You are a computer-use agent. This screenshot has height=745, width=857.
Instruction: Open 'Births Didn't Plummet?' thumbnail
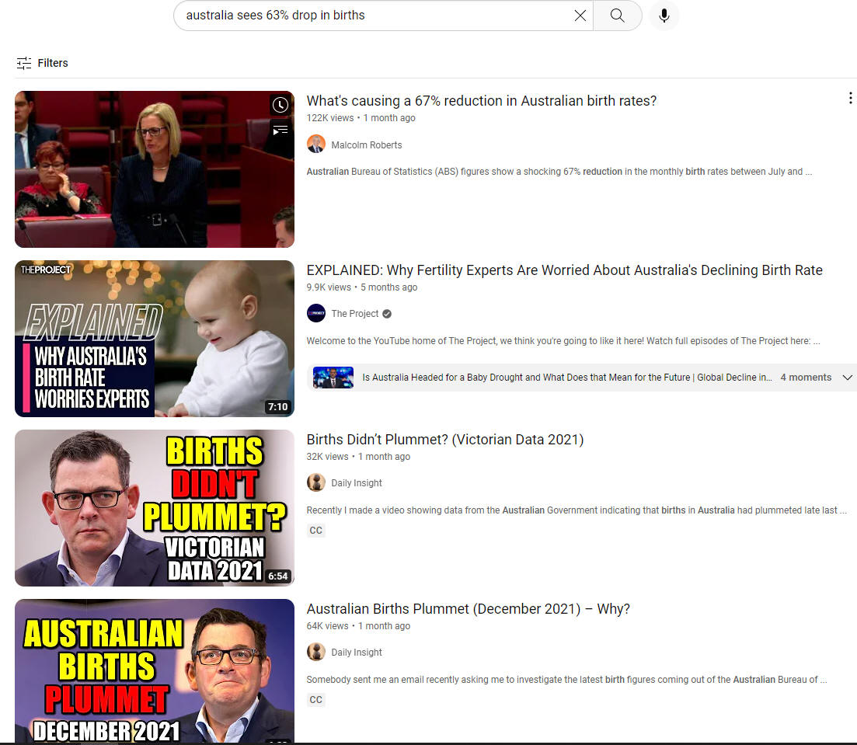click(x=155, y=508)
